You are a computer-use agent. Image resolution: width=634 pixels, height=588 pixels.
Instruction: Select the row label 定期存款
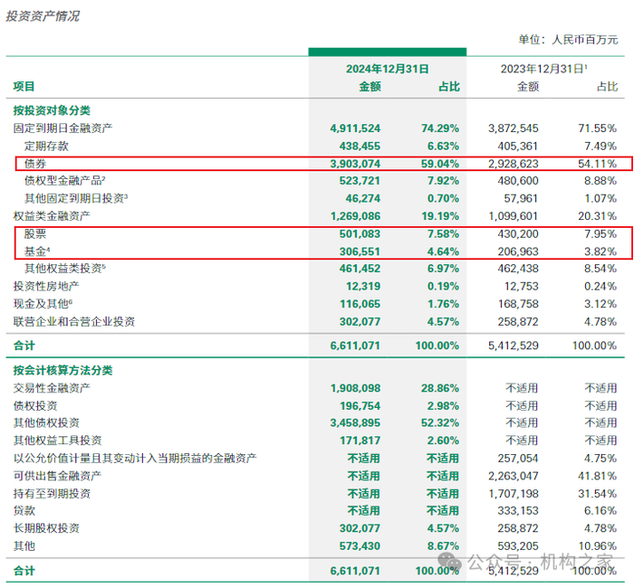[x=46, y=147]
